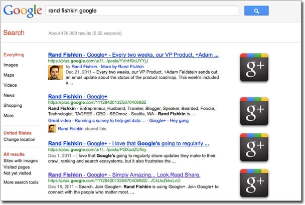
Task: Click 'About 476,000 results' count text
Action: (85, 33)
